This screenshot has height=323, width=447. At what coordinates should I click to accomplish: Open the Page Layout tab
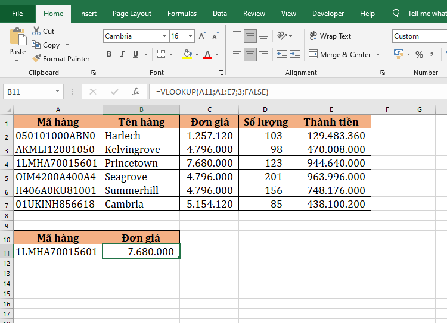click(x=132, y=14)
